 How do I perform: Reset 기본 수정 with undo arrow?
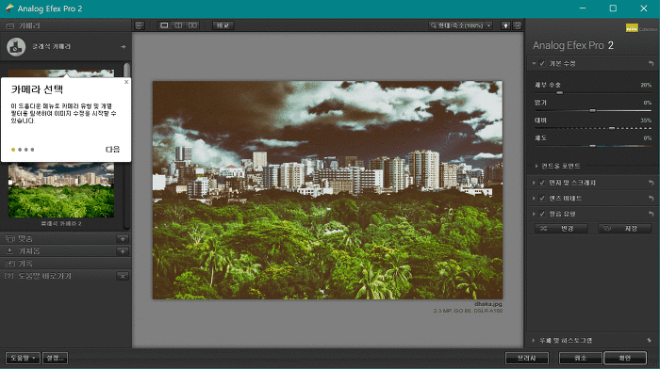(x=652, y=63)
